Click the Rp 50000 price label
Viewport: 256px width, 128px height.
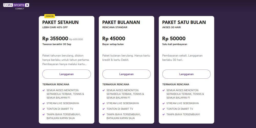point(174,39)
